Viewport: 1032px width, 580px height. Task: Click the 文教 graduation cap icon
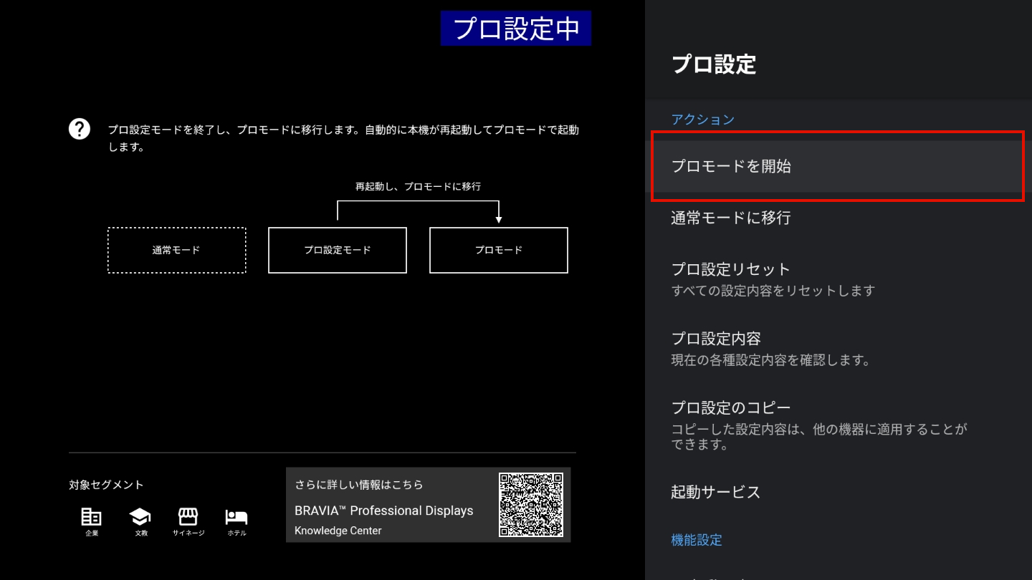[140, 516]
